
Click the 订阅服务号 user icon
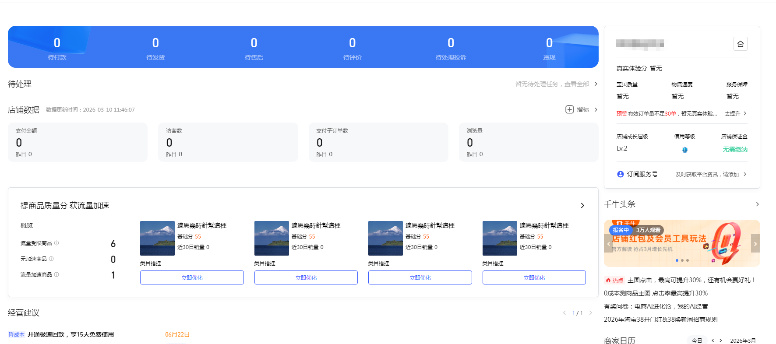point(620,174)
